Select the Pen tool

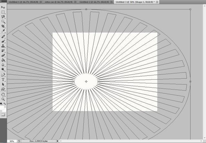[x=3, y=75]
